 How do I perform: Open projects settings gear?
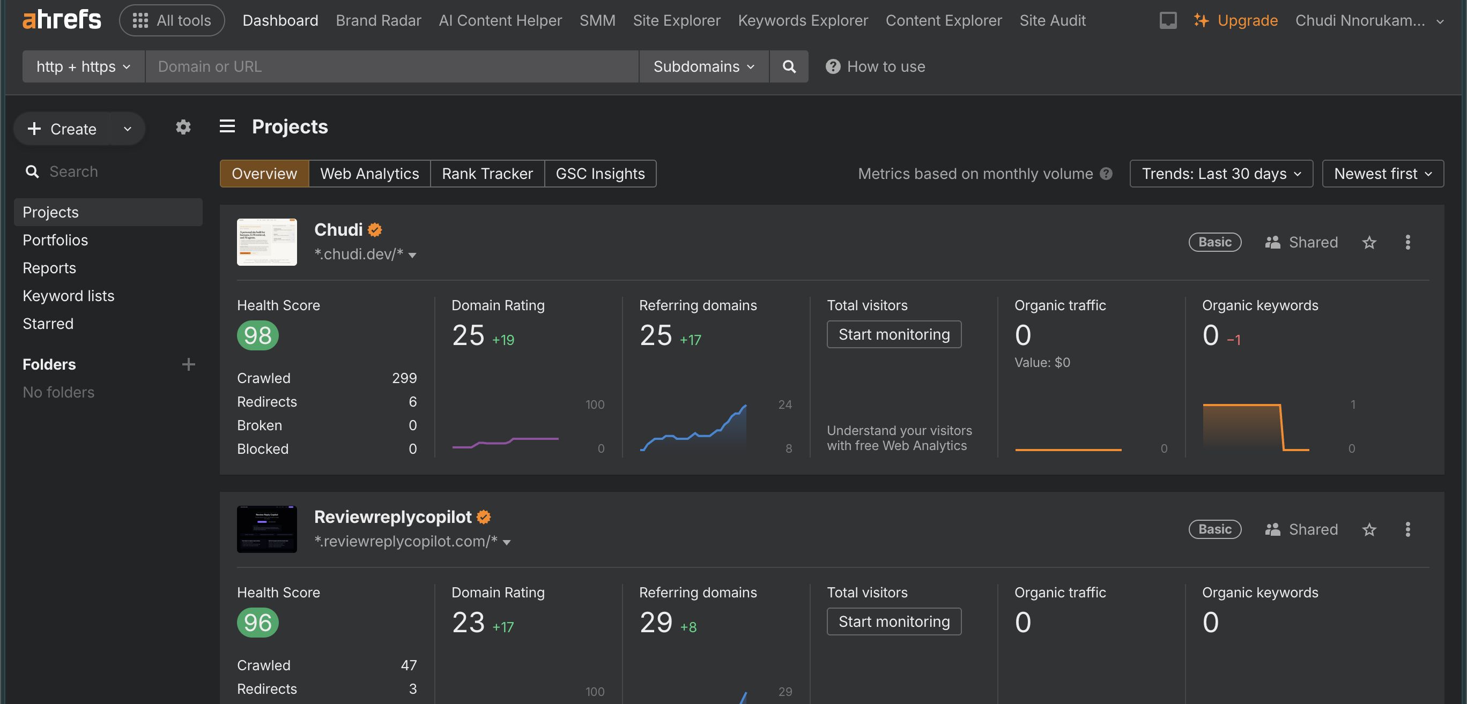(183, 127)
